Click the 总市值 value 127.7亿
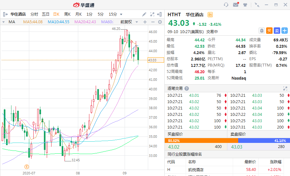The width and height of the screenshot is (290, 176). (198, 65)
